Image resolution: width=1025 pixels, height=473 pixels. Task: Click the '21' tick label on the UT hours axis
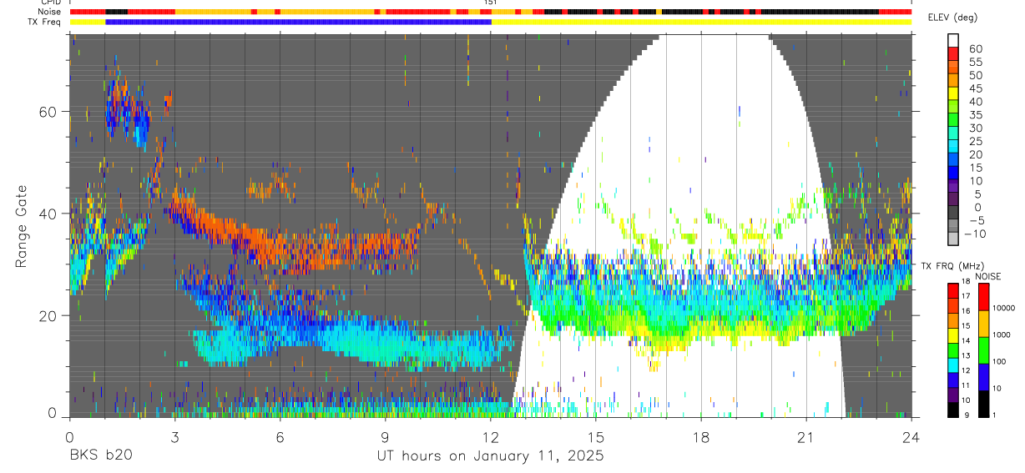[x=806, y=437]
